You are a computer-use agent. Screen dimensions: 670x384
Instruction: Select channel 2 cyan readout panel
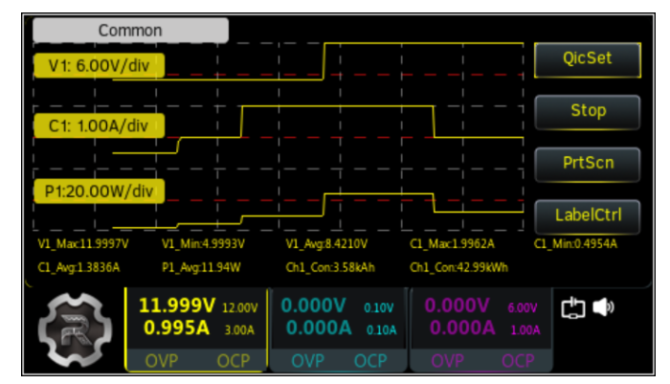[339, 329]
